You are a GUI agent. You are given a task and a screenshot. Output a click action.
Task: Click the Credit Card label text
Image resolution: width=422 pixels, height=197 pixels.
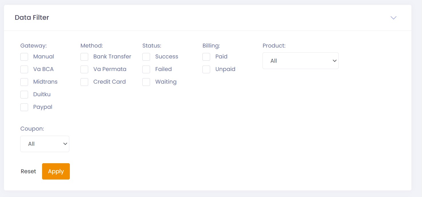pyautogui.click(x=109, y=82)
